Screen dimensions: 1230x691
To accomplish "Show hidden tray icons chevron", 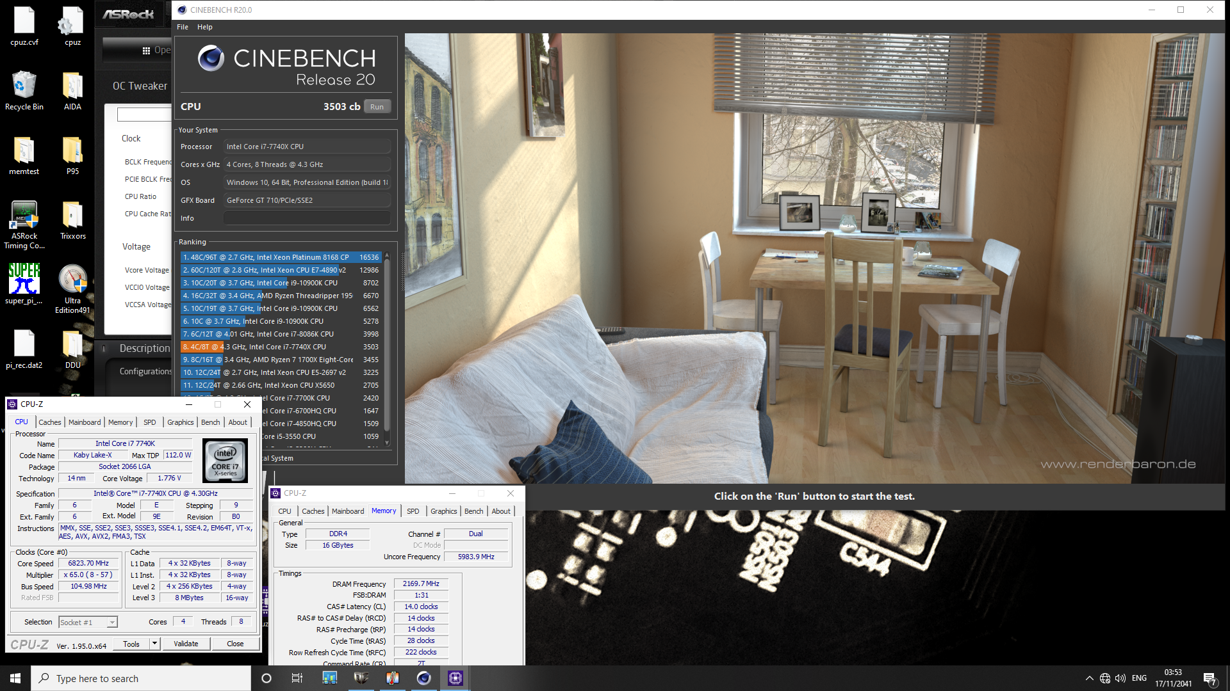I will [1089, 678].
